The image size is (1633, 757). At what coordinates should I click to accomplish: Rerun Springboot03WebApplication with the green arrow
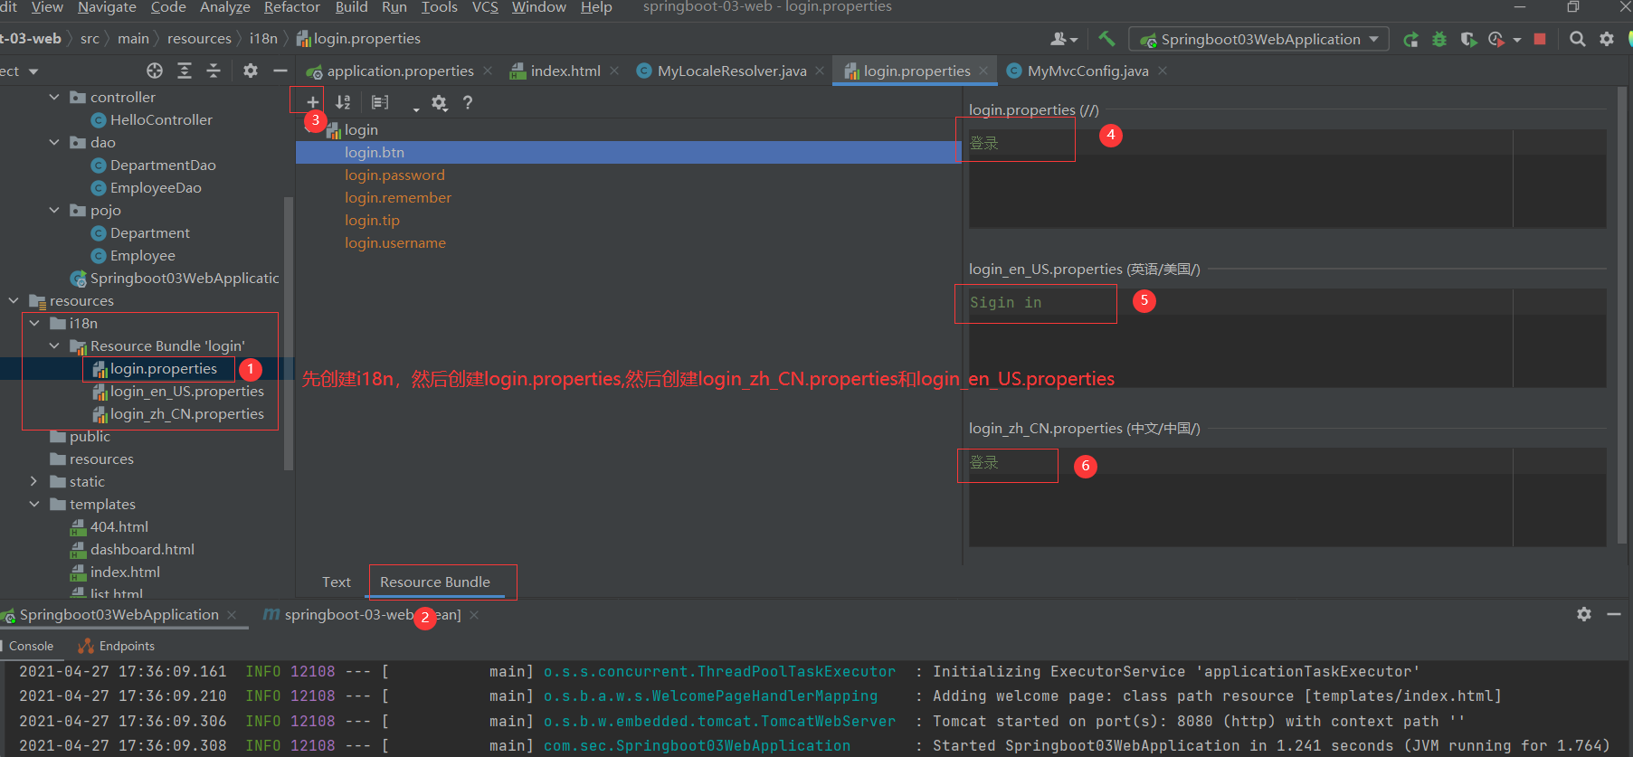click(1410, 40)
